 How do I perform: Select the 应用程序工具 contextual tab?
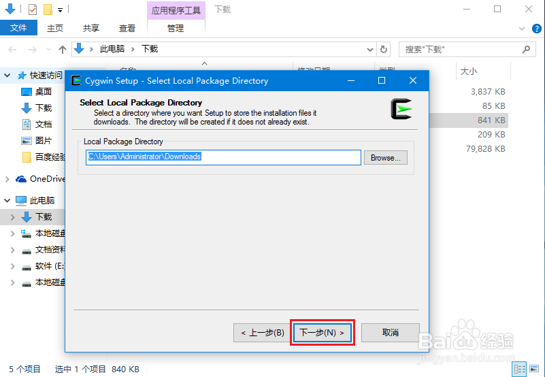tap(176, 10)
